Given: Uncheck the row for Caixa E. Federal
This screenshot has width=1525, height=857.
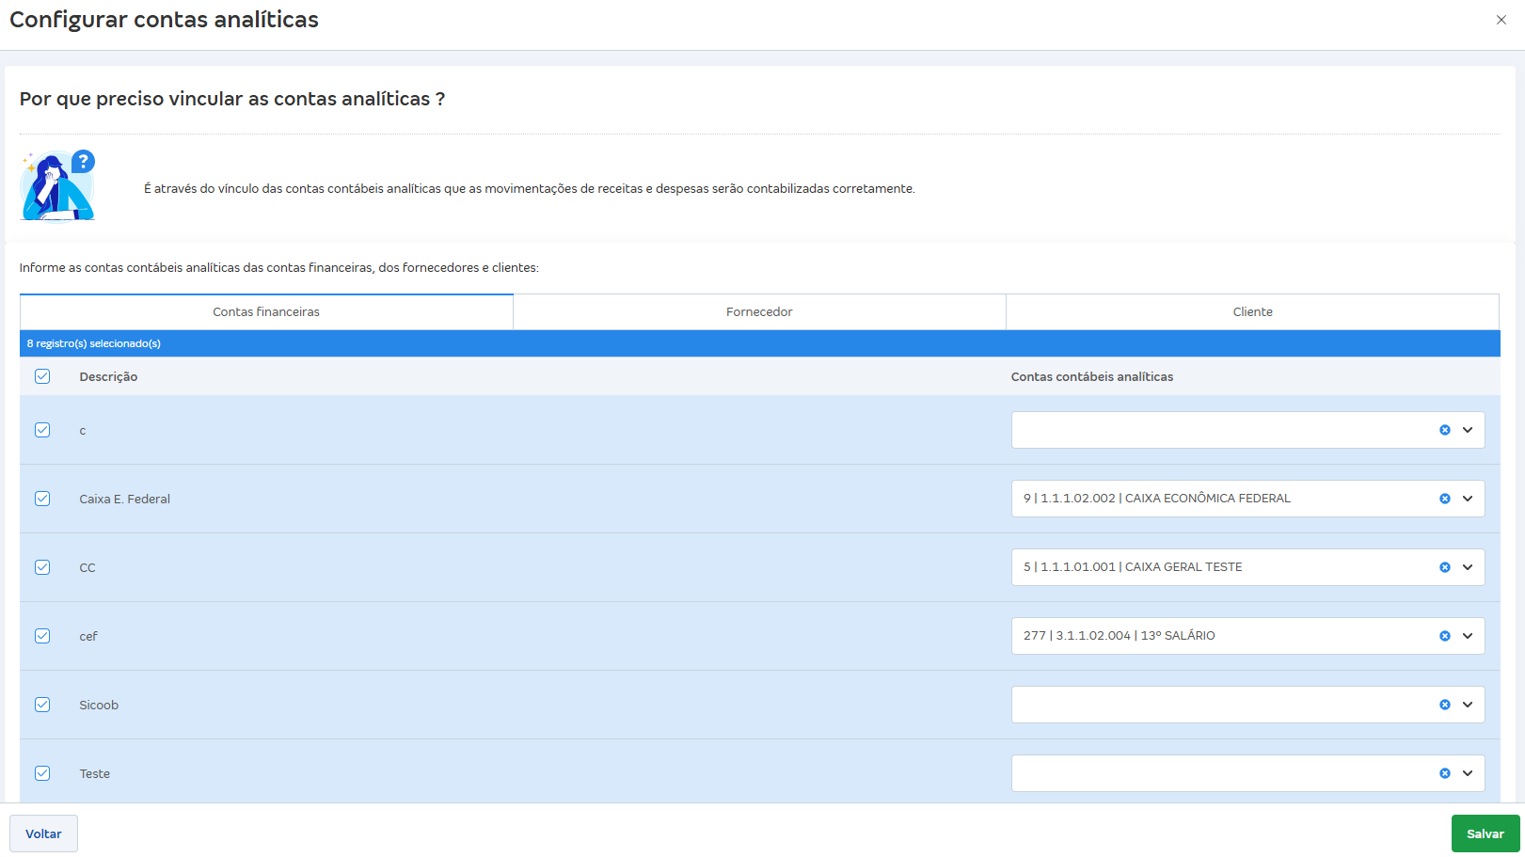Looking at the screenshot, I should click(x=42, y=498).
